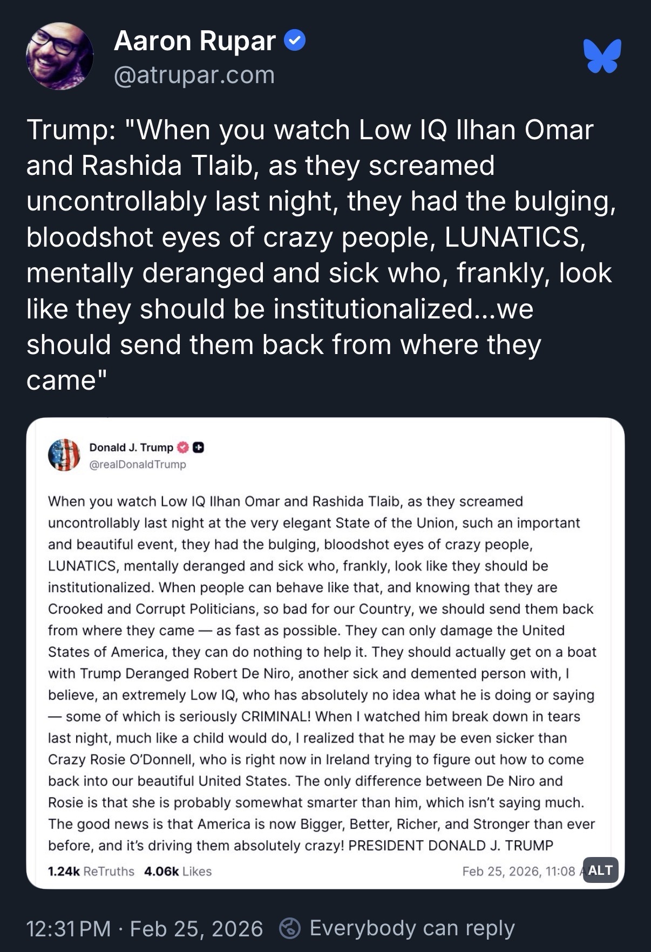Click "PRESIDENT DONALD J. TRUMP" signature text

(x=451, y=845)
